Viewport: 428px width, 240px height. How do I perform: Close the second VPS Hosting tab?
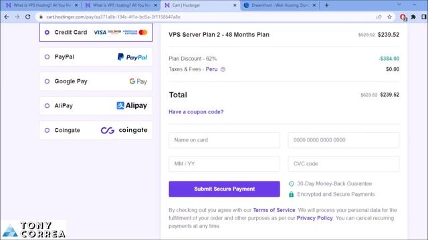click(x=156, y=5)
